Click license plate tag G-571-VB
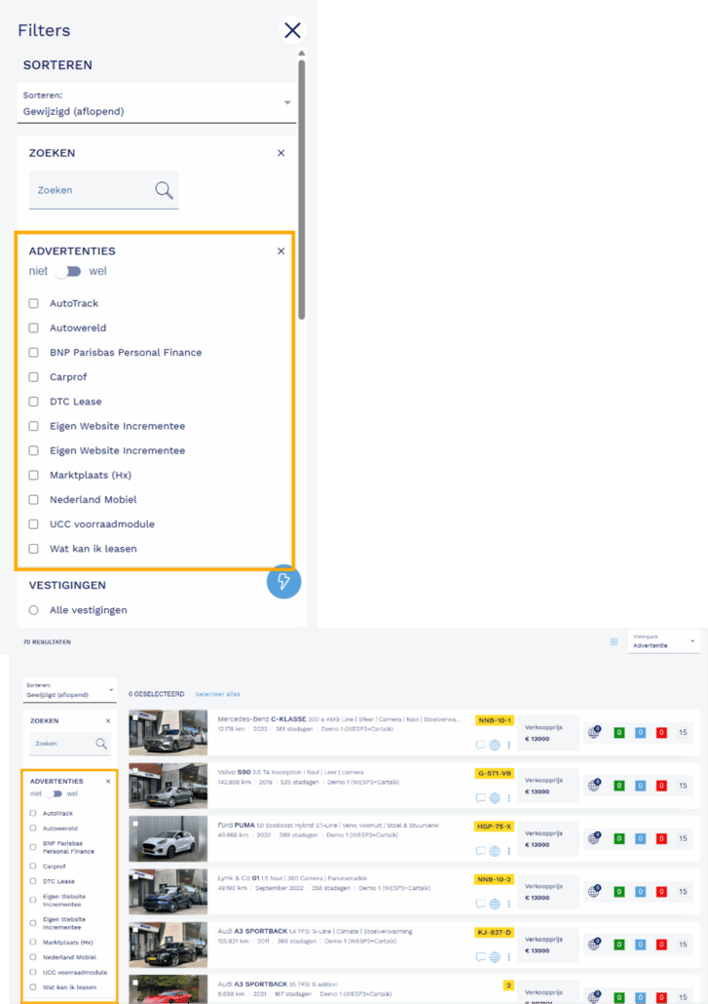The image size is (708, 1004). (x=495, y=774)
